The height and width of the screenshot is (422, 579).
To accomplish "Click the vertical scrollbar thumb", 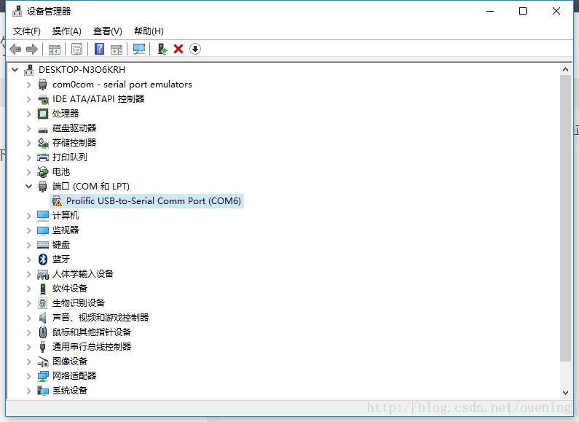I will coord(565,218).
